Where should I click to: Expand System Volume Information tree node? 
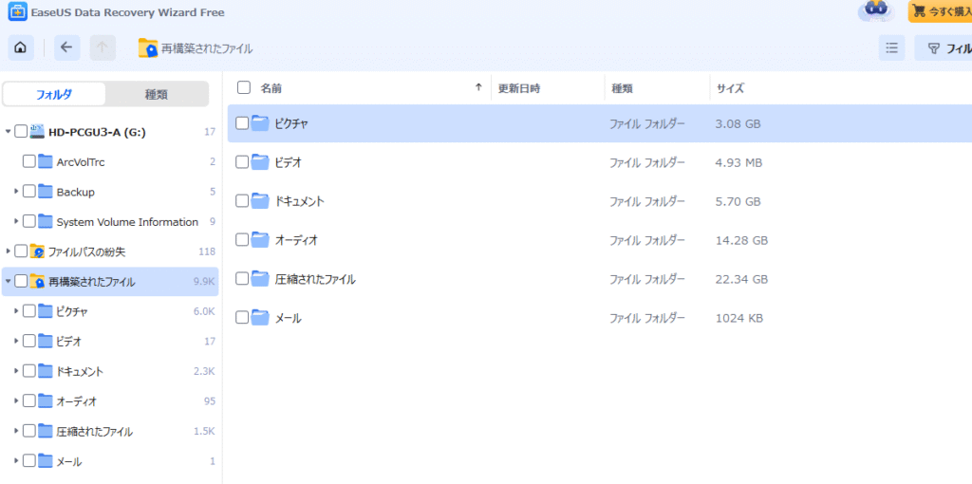click(17, 222)
